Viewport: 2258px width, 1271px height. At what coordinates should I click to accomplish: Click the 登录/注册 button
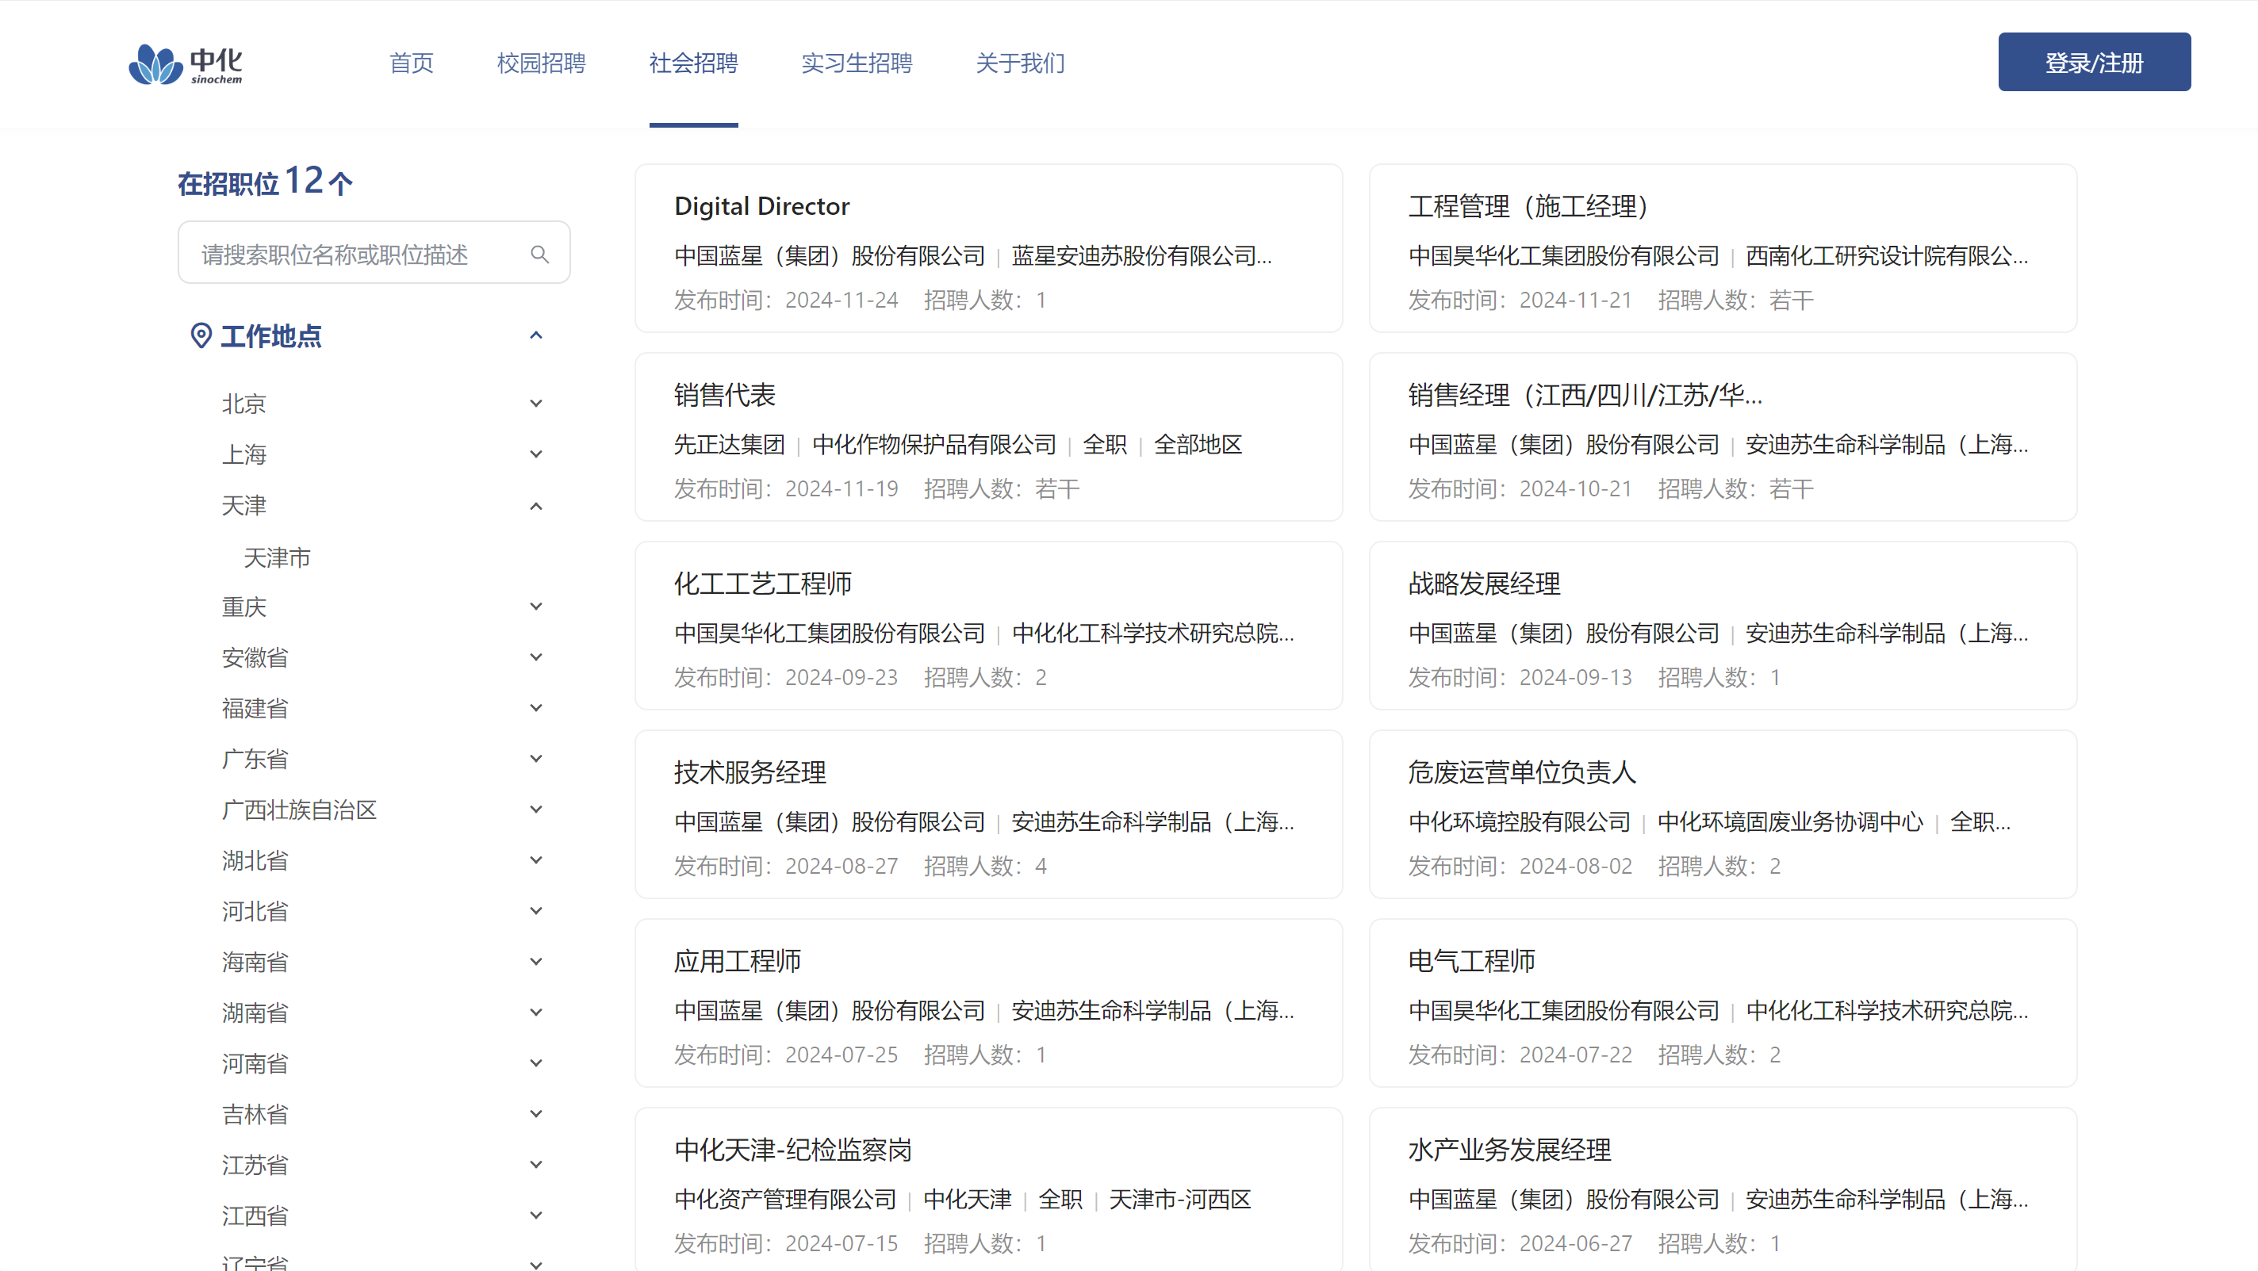pos(2094,62)
